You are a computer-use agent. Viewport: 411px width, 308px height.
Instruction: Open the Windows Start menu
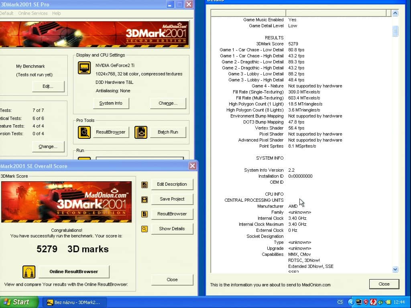coord(19,302)
